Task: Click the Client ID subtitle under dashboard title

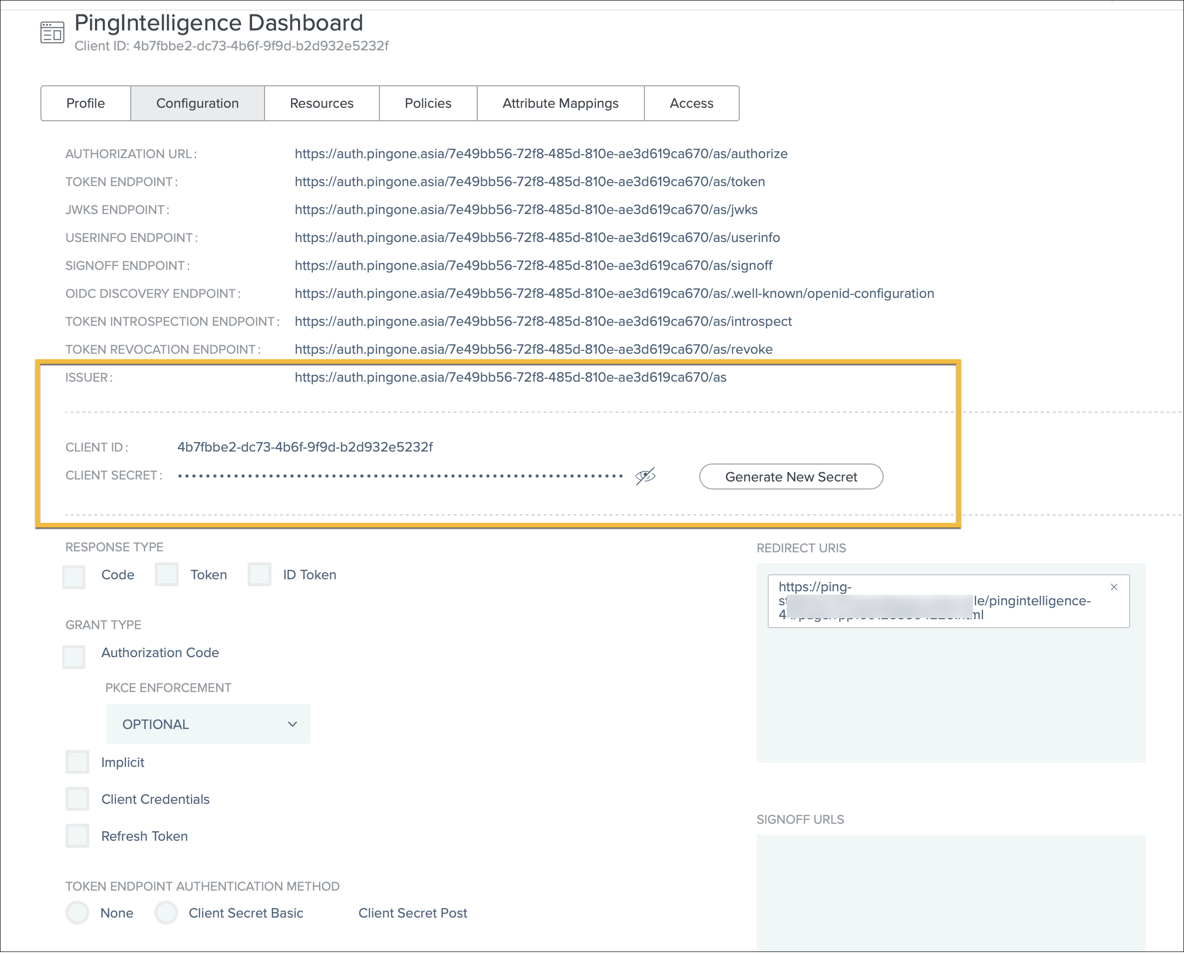Action: 232,46
